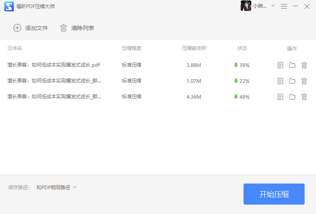316x214 pixels.
Task: Click the 49% reduction status
Action: 241,97
